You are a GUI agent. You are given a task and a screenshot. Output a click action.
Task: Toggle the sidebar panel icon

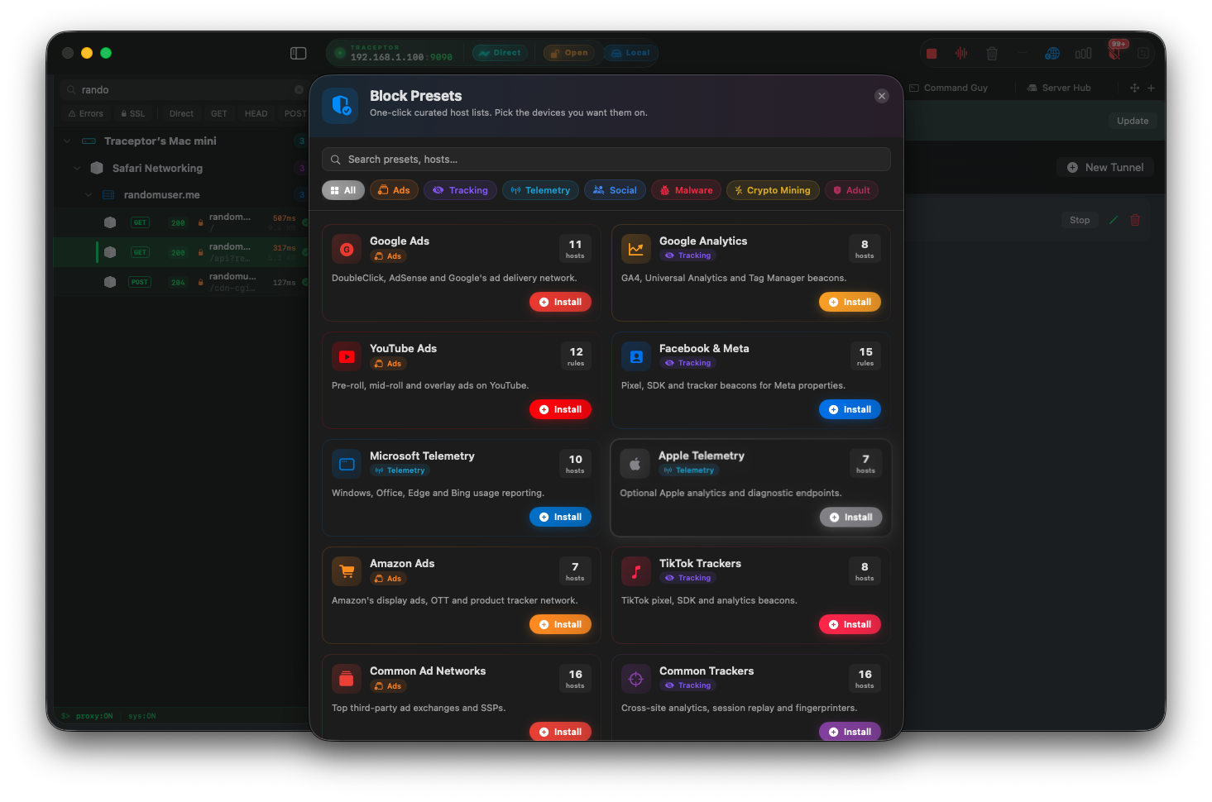(x=299, y=53)
